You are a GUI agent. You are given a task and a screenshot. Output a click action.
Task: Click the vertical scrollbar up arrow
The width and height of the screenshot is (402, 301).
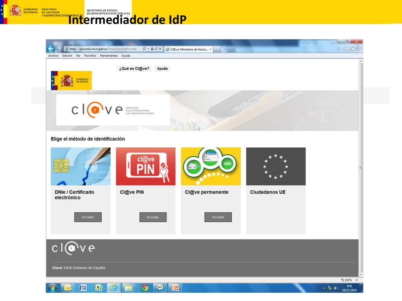click(361, 62)
